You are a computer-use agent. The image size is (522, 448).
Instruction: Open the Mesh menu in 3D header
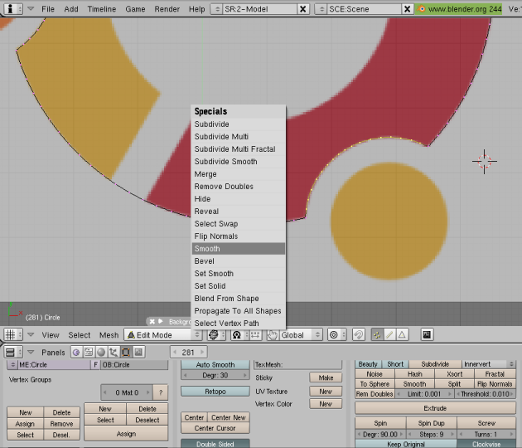109,335
